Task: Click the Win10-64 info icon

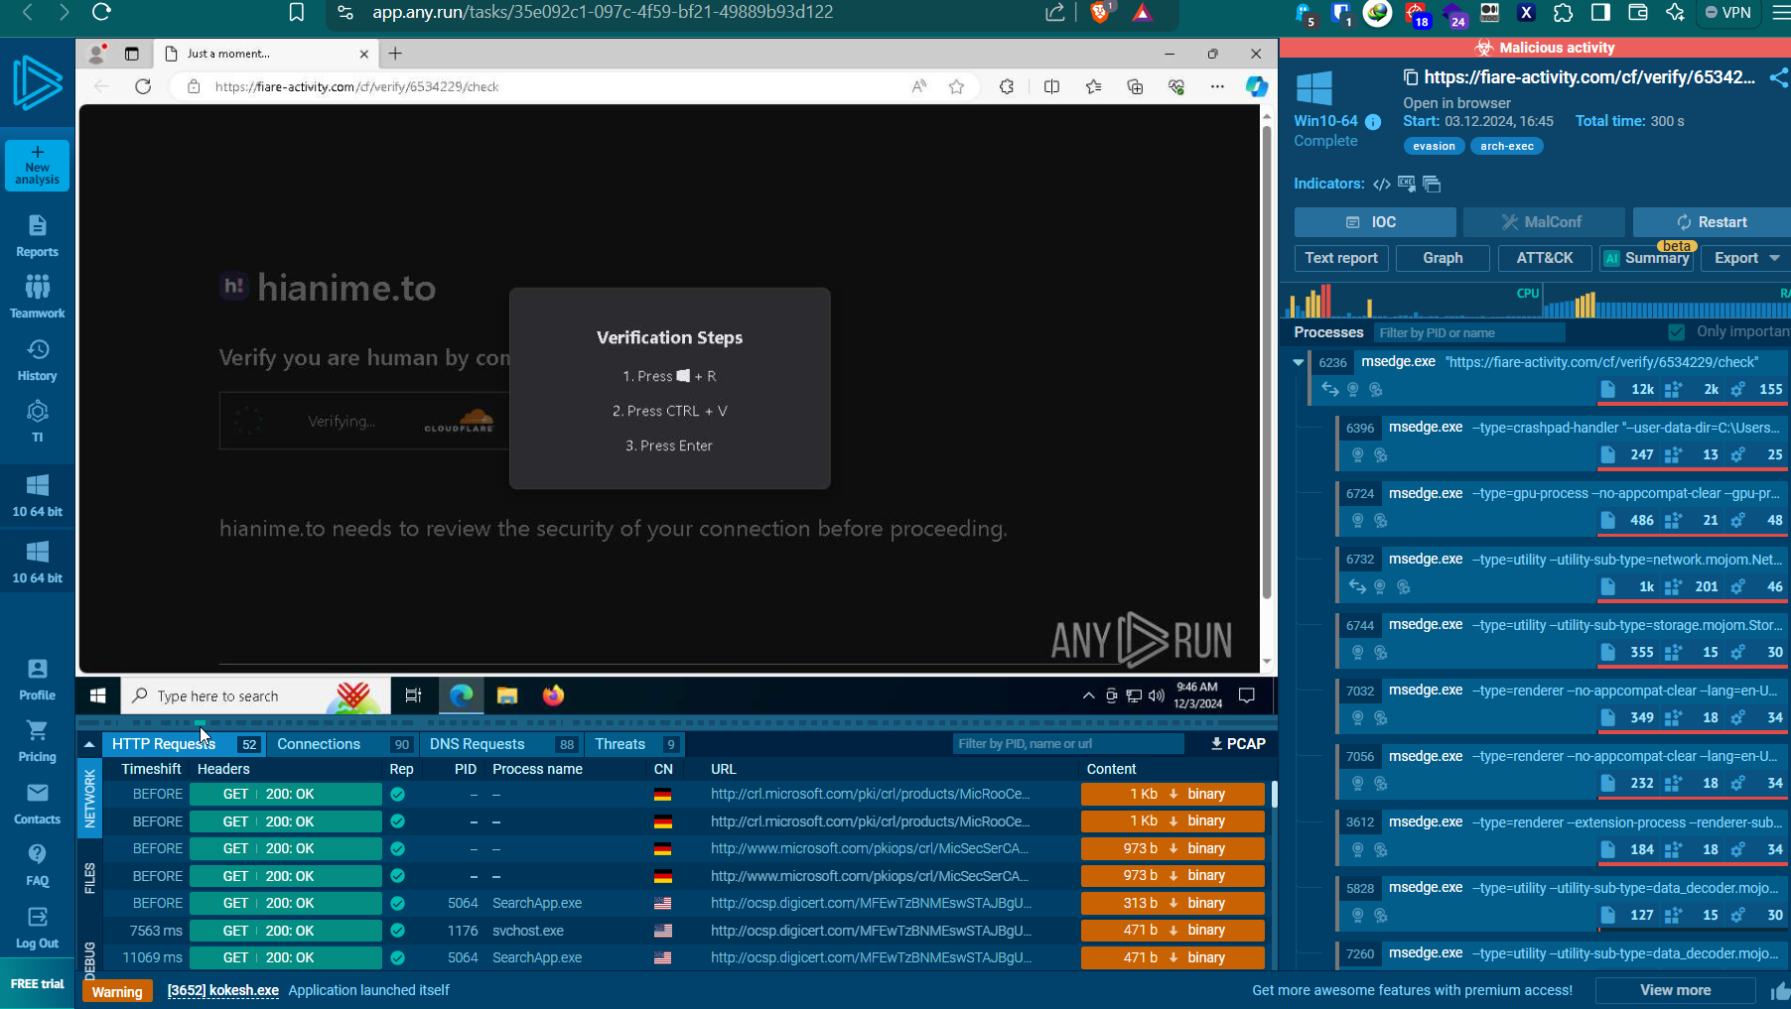Action: pos(1373,122)
